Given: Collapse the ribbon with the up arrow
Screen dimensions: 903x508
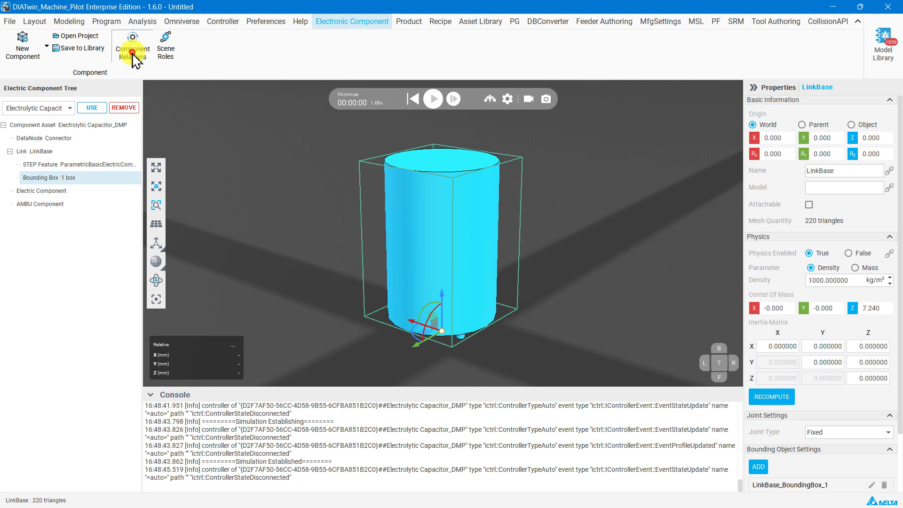Looking at the screenshot, I should tap(858, 21).
